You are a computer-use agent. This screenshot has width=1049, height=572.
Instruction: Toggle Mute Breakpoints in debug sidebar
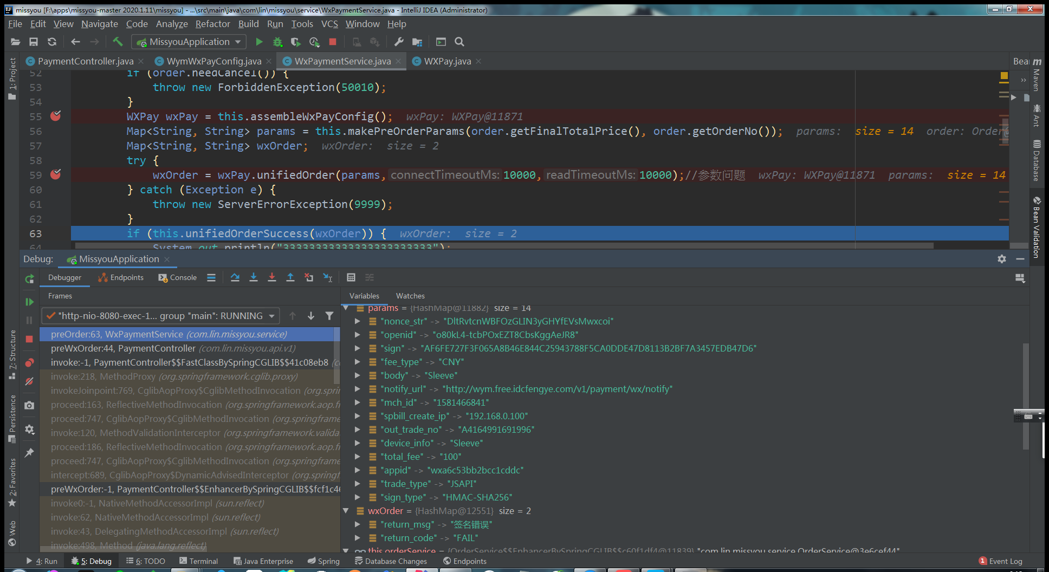pyautogui.click(x=29, y=381)
